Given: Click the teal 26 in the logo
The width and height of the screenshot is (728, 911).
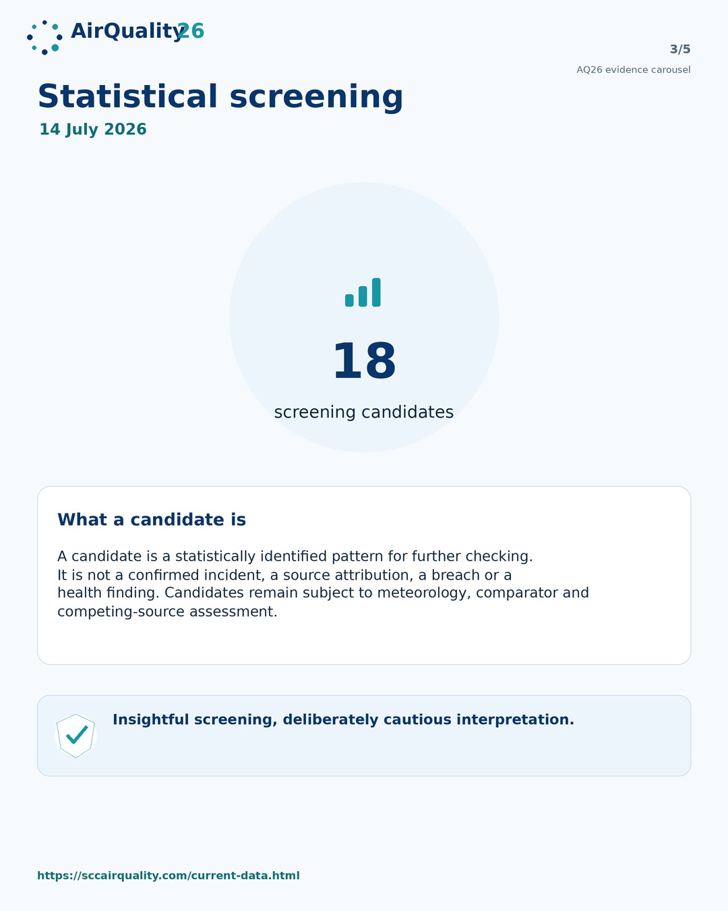Looking at the screenshot, I should (x=191, y=31).
